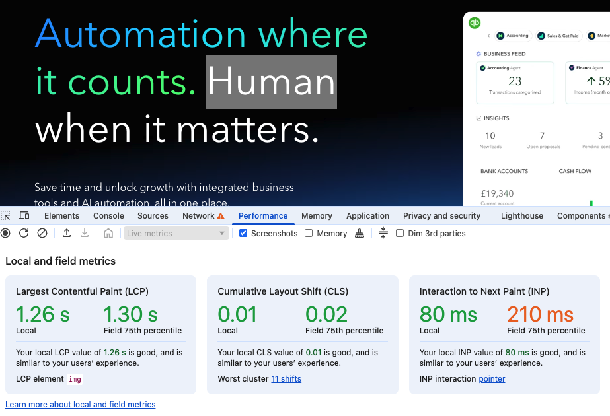
Task: Open the Lighthouse panel
Action: pos(521,215)
